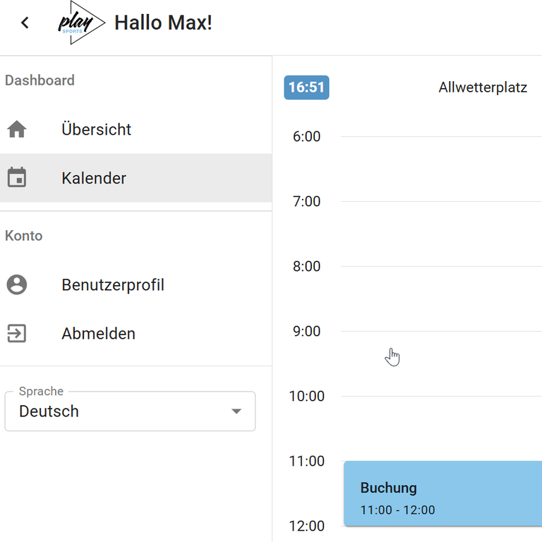
Task: Click the 8:00 slot in calendar
Action: [x=441, y=299]
